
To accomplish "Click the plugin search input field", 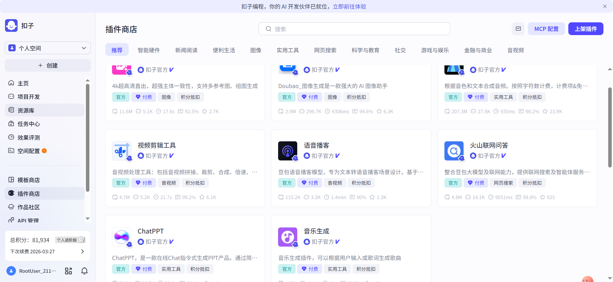I will point(354,29).
